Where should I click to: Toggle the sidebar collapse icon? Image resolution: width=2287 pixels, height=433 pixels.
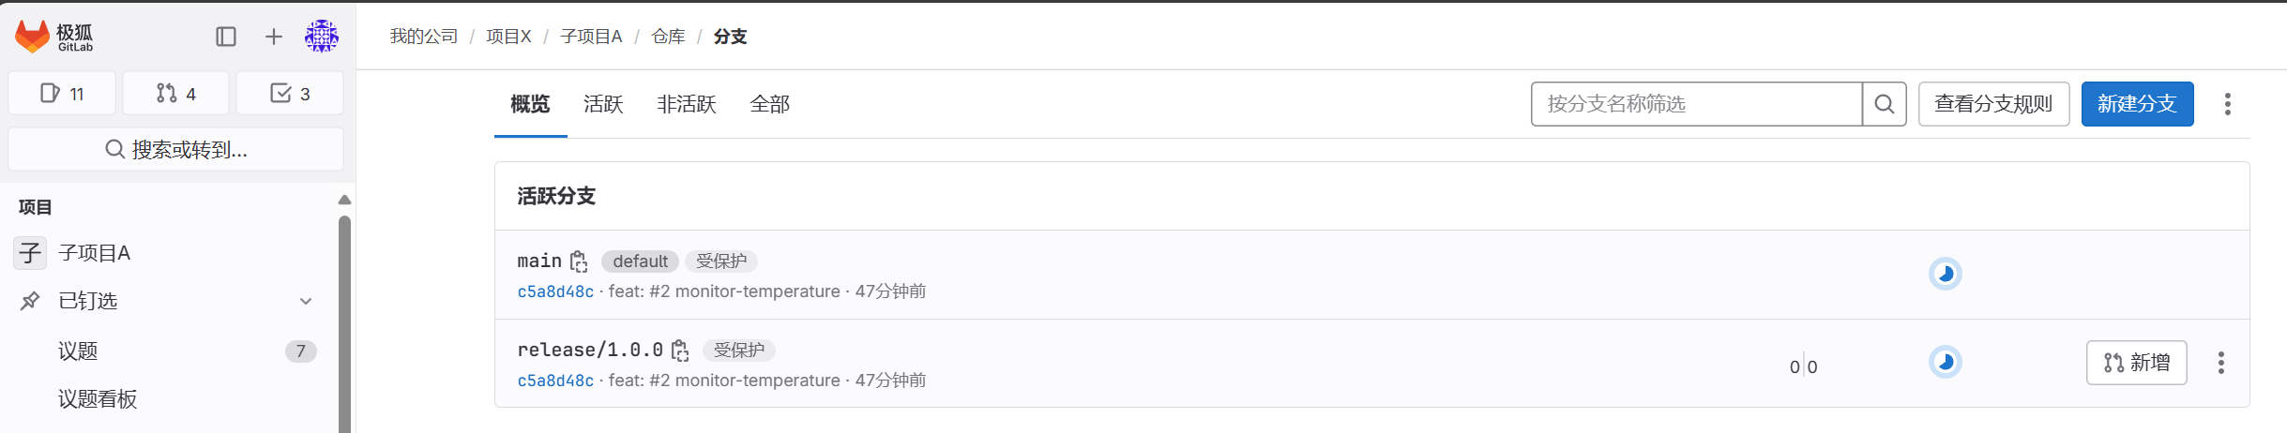pos(226,37)
